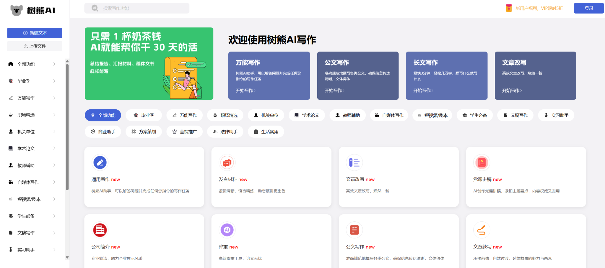Click 新用户福利 VIP限时5折 promo link

[x=539, y=8]
